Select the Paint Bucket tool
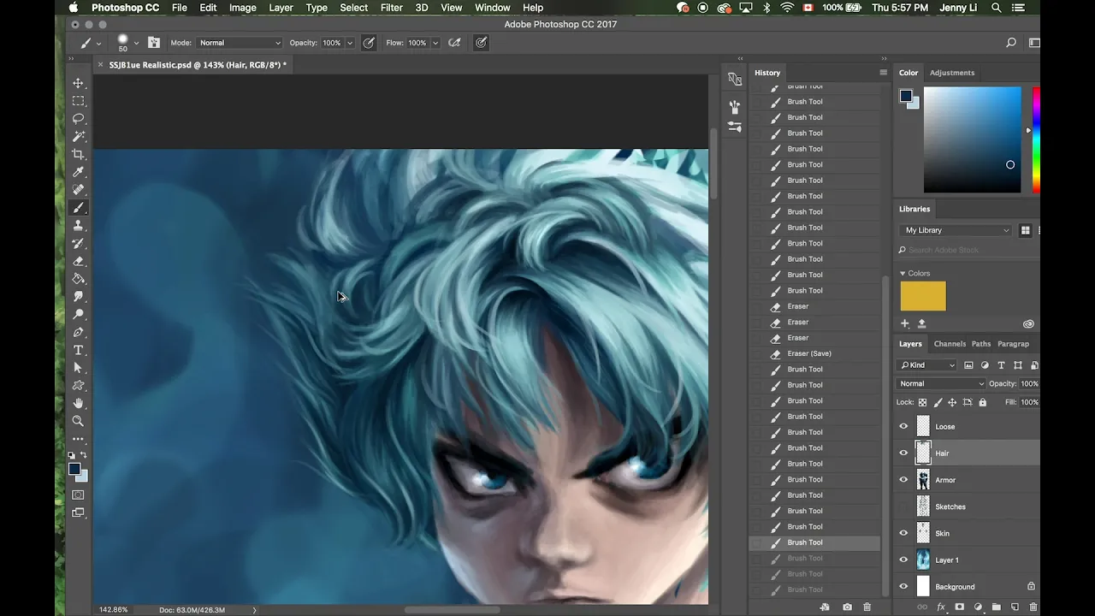 pos(79,279)
